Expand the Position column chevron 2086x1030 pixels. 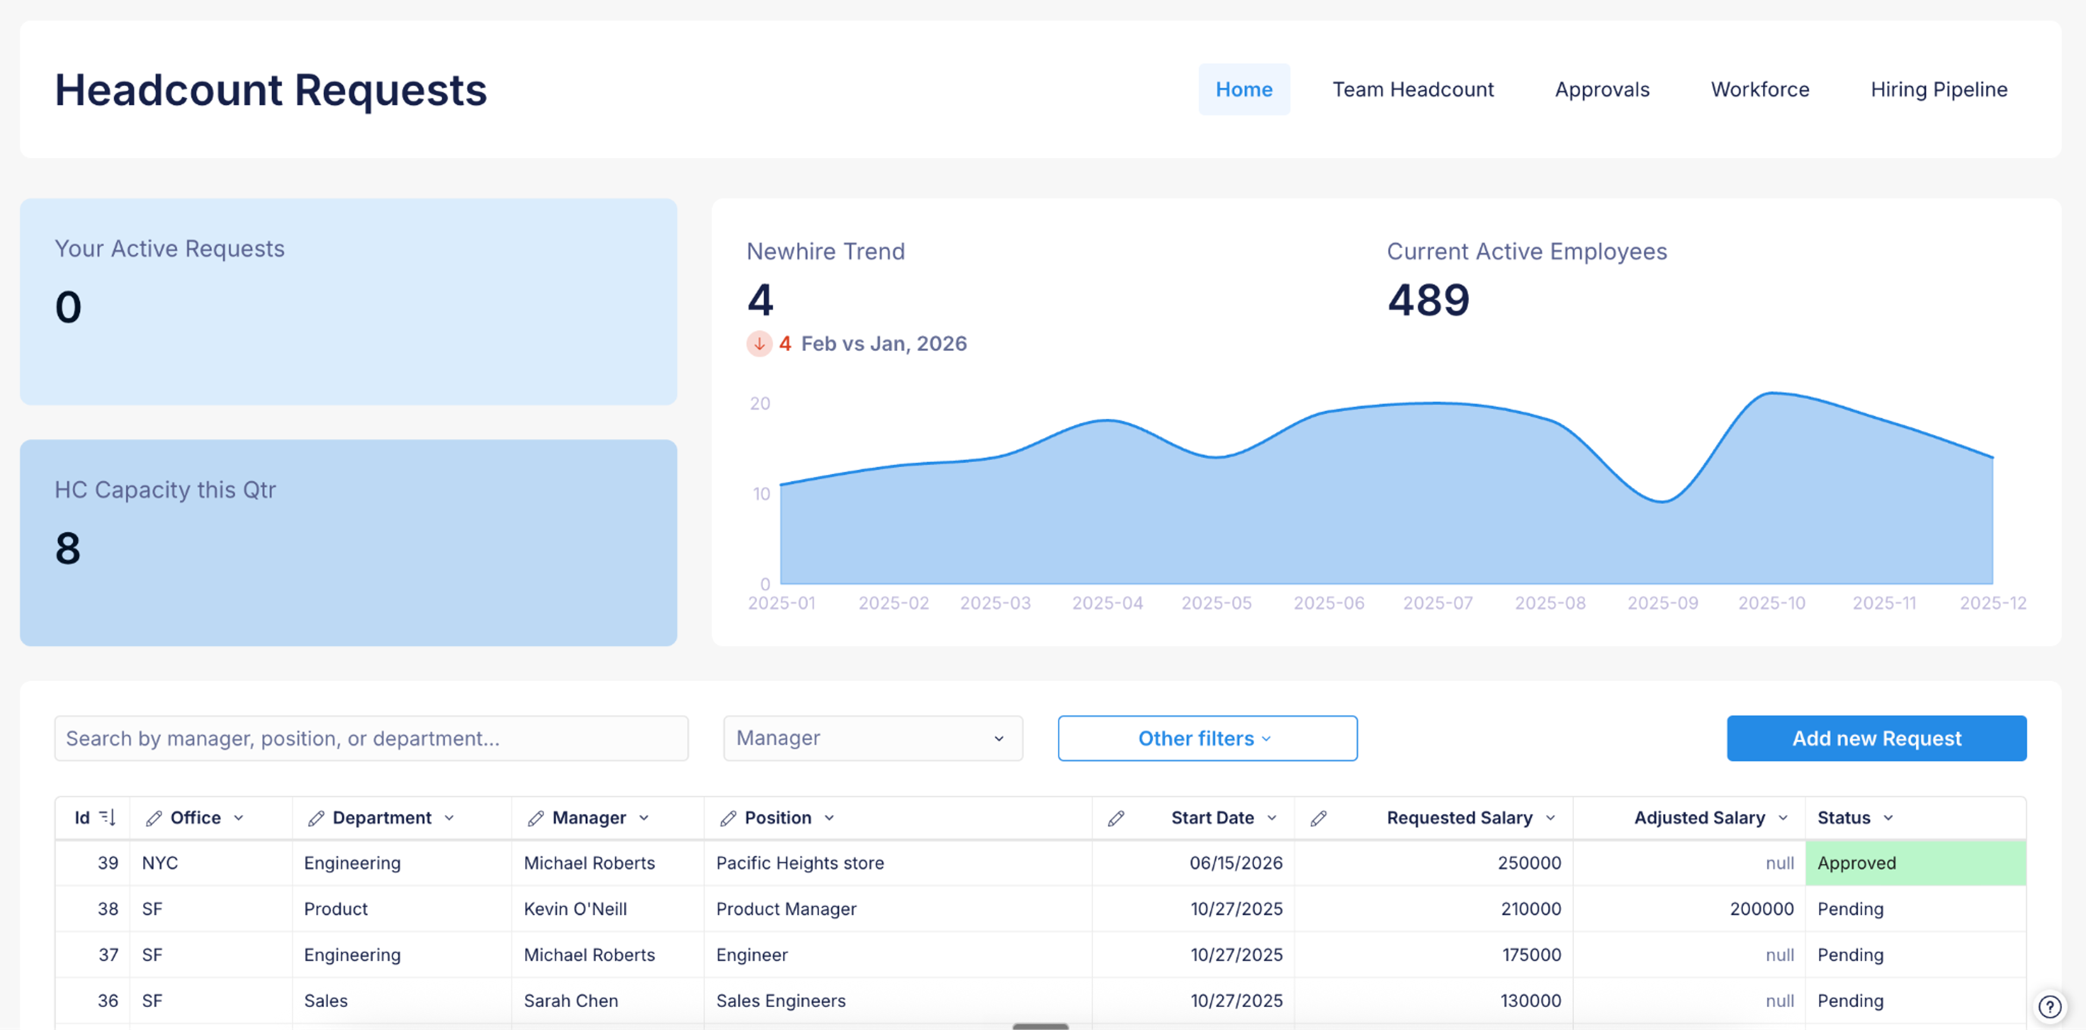(829, 818)
